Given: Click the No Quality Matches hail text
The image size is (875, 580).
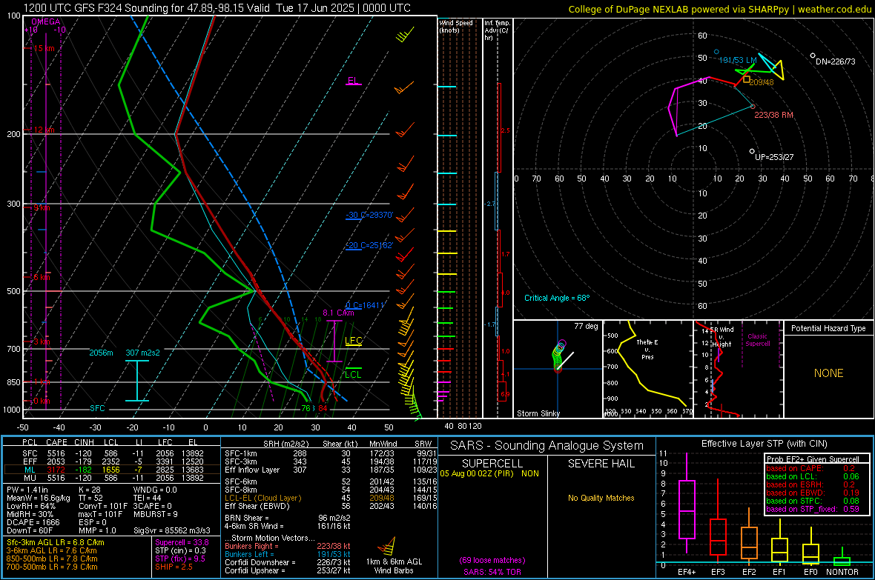Looking at the screenshot, I should (x=601, y=498).
